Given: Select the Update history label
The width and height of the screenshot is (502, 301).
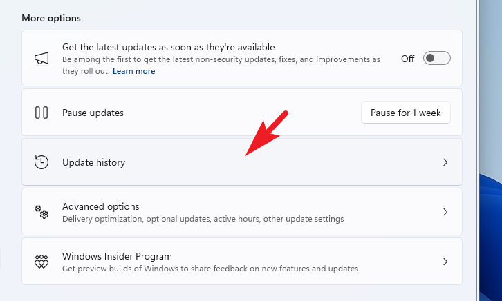Looking at the screenshot, I should [93, 162].
